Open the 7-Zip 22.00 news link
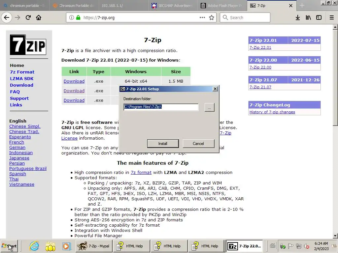The image size is (338, 253). [x=260, y=67]
